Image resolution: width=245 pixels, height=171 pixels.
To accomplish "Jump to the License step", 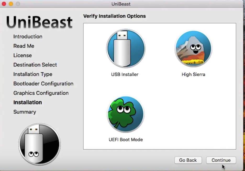I will 23,55.
